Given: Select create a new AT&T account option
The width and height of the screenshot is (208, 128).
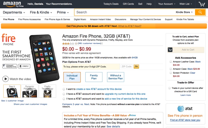Looking at the screenshot, I should coord(64,89).
